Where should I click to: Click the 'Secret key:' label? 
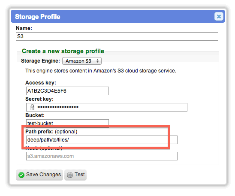pyautogui.click(x=39, y=99)
